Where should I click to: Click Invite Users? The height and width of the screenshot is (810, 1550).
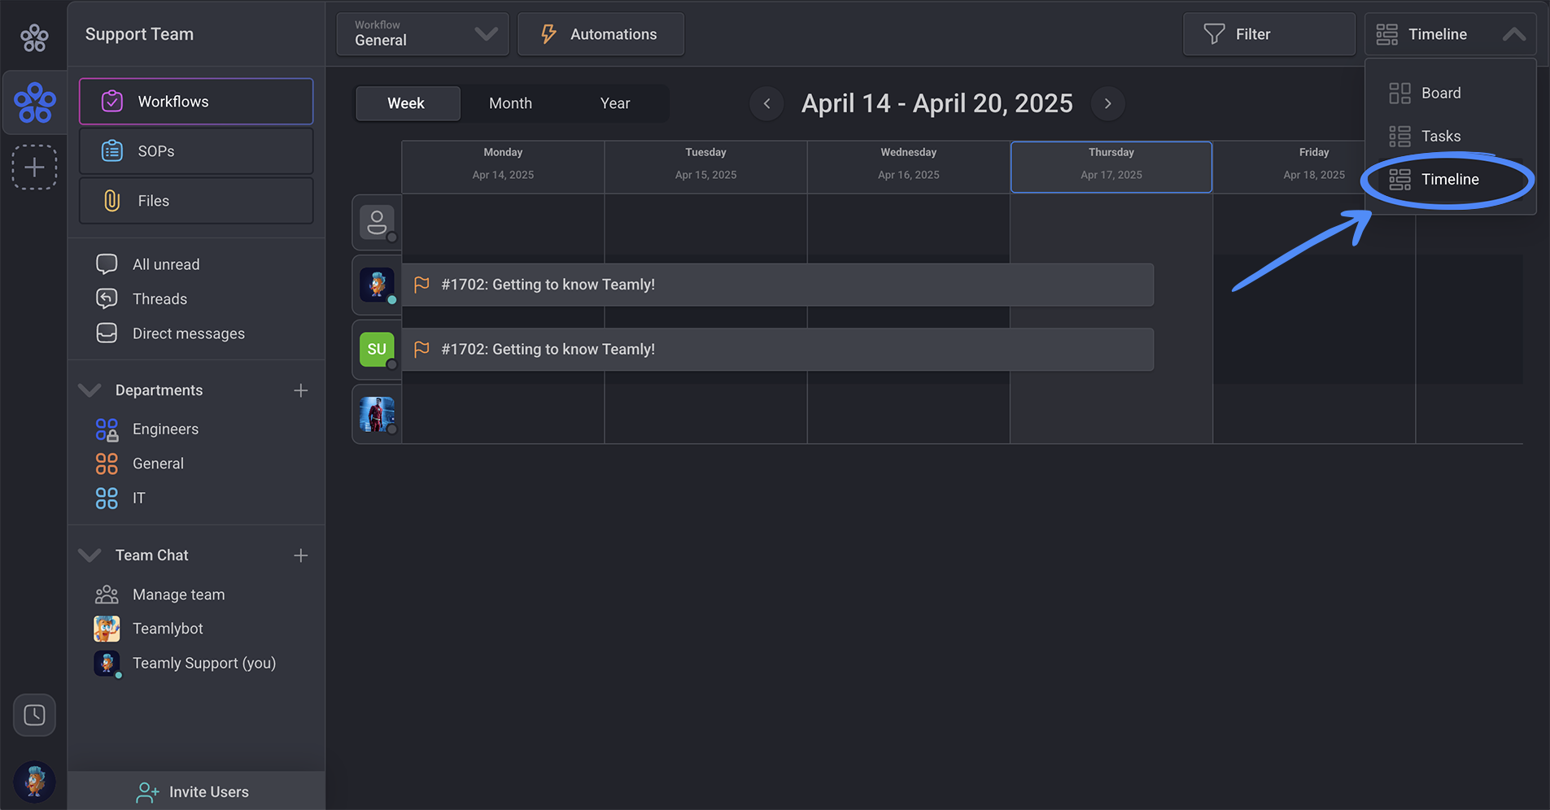(x=196, y=791)
